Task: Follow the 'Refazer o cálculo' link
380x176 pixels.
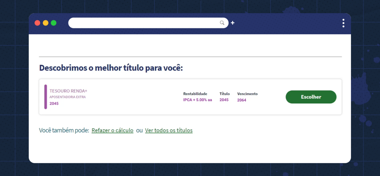Action: point(113,130)
